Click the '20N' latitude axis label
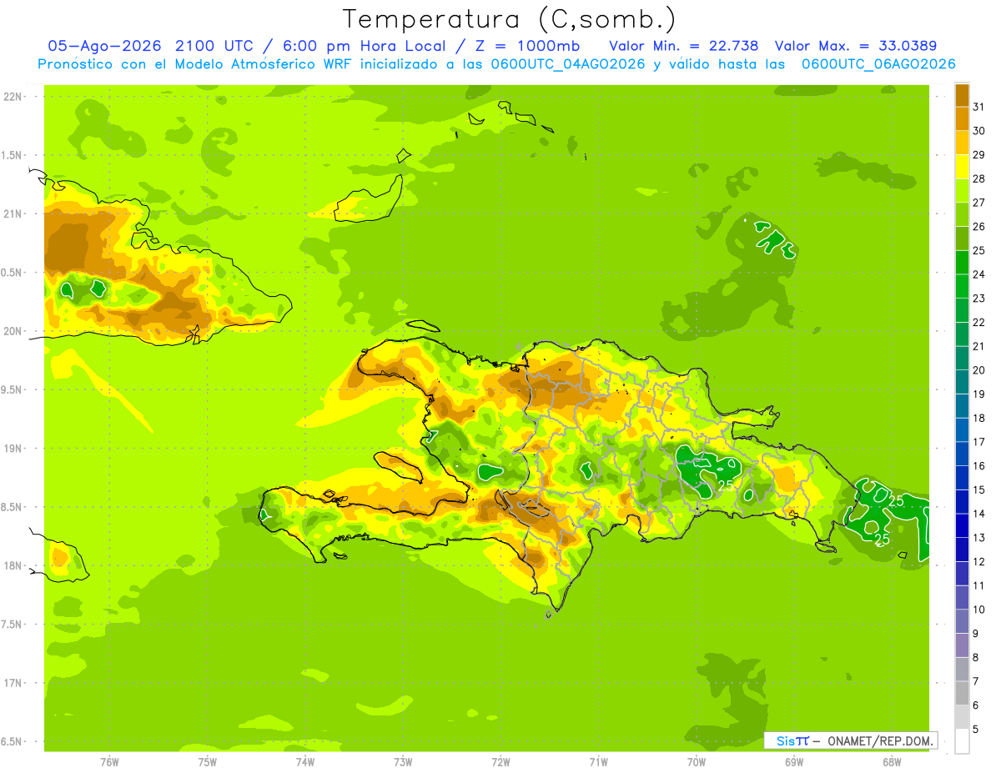Viewport: 1001px width, 773px height. pyautogui.click(x=13, y=331)
